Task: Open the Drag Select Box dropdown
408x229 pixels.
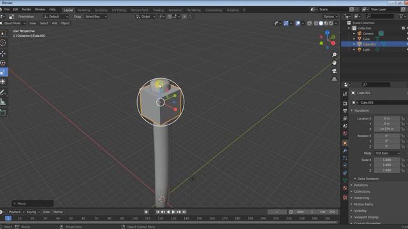Action: click(96, 17)
